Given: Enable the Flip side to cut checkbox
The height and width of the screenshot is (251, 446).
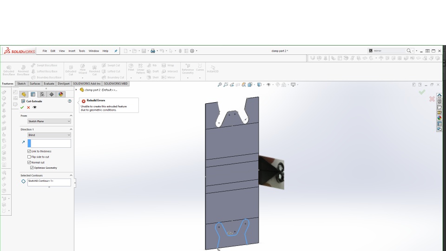Looking at the screenshot, I should [29, 157].
